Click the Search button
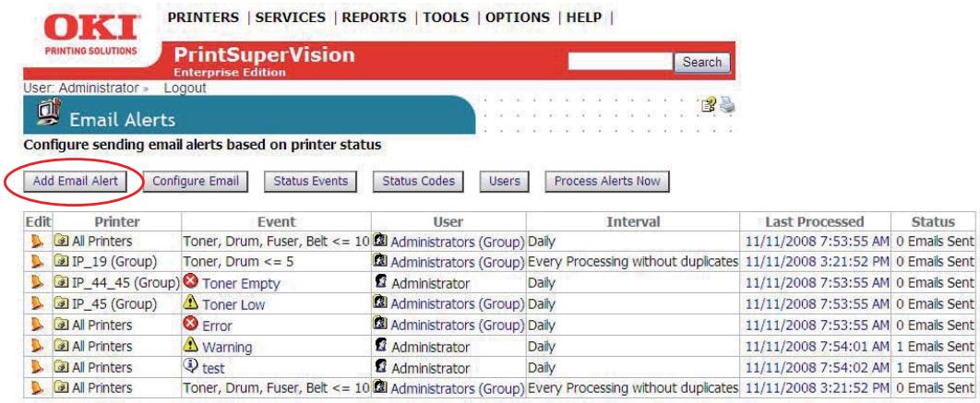Viewport: 980px width, 403px height. click(702, 62)
